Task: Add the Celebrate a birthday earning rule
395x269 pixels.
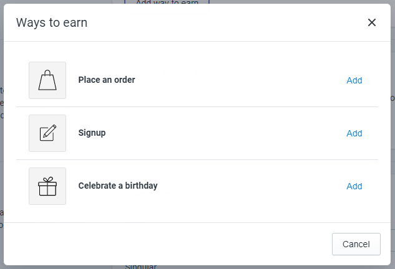Action: [354, 186]
